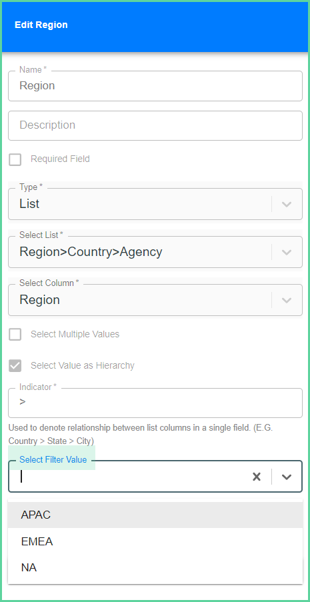Viewport: 310px width, 602px height.
Task: Click the Edit Region header title
Action: pos(41,25)
